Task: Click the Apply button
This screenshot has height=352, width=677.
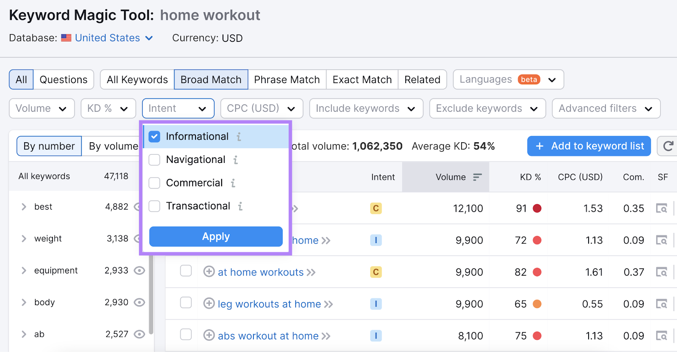Action: tap(216, 236)
